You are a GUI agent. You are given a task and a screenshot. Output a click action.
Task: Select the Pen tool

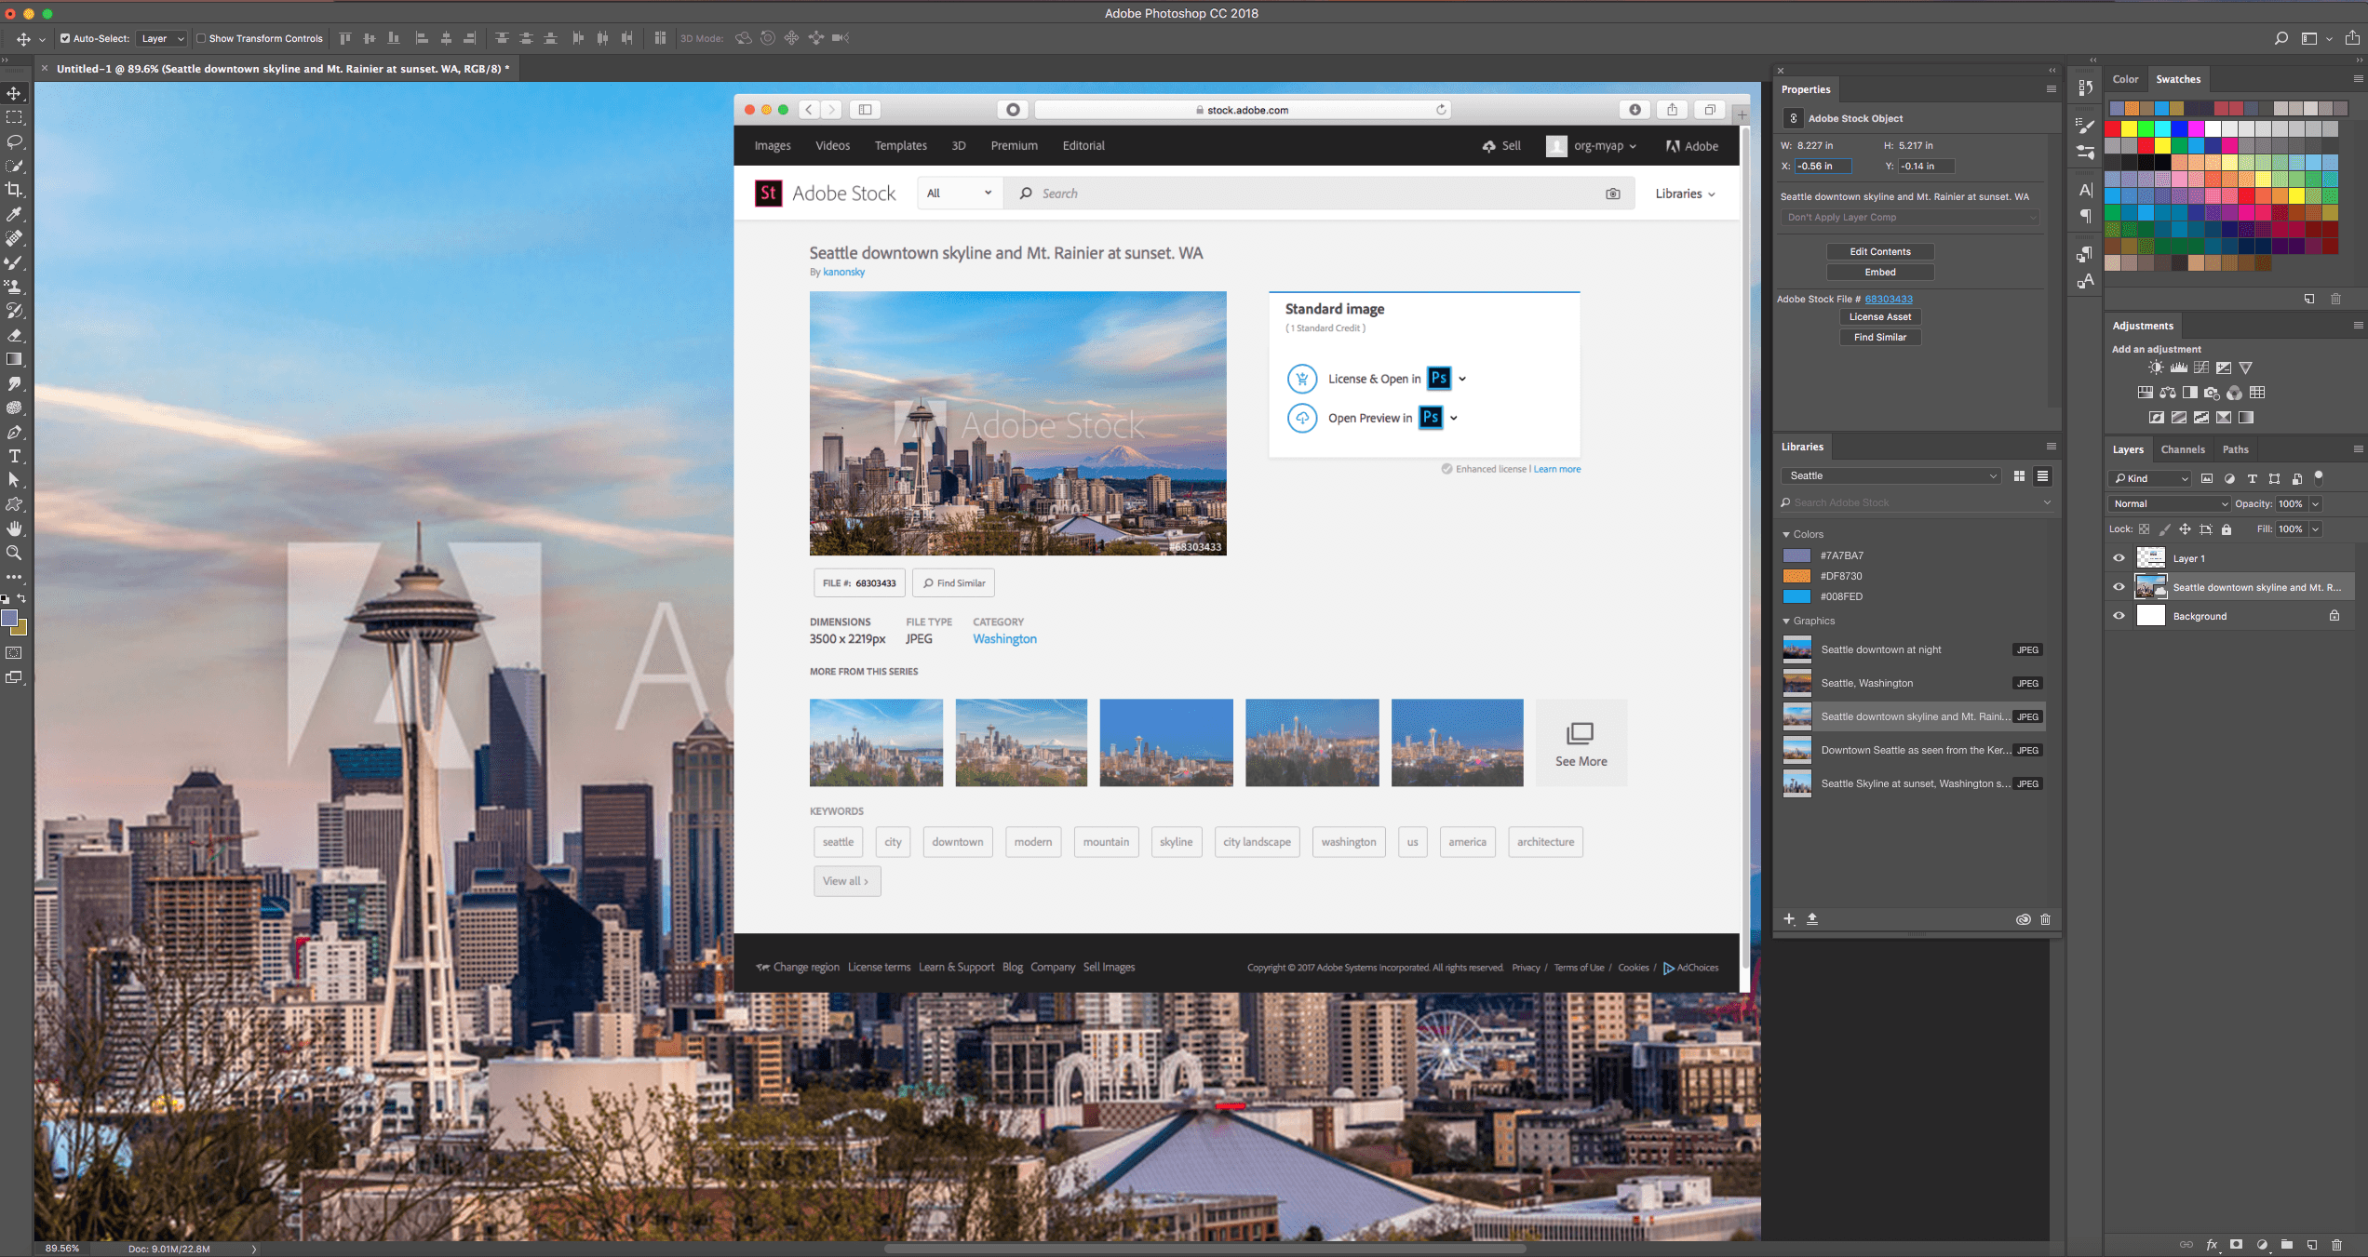click(x=14, y=432)
